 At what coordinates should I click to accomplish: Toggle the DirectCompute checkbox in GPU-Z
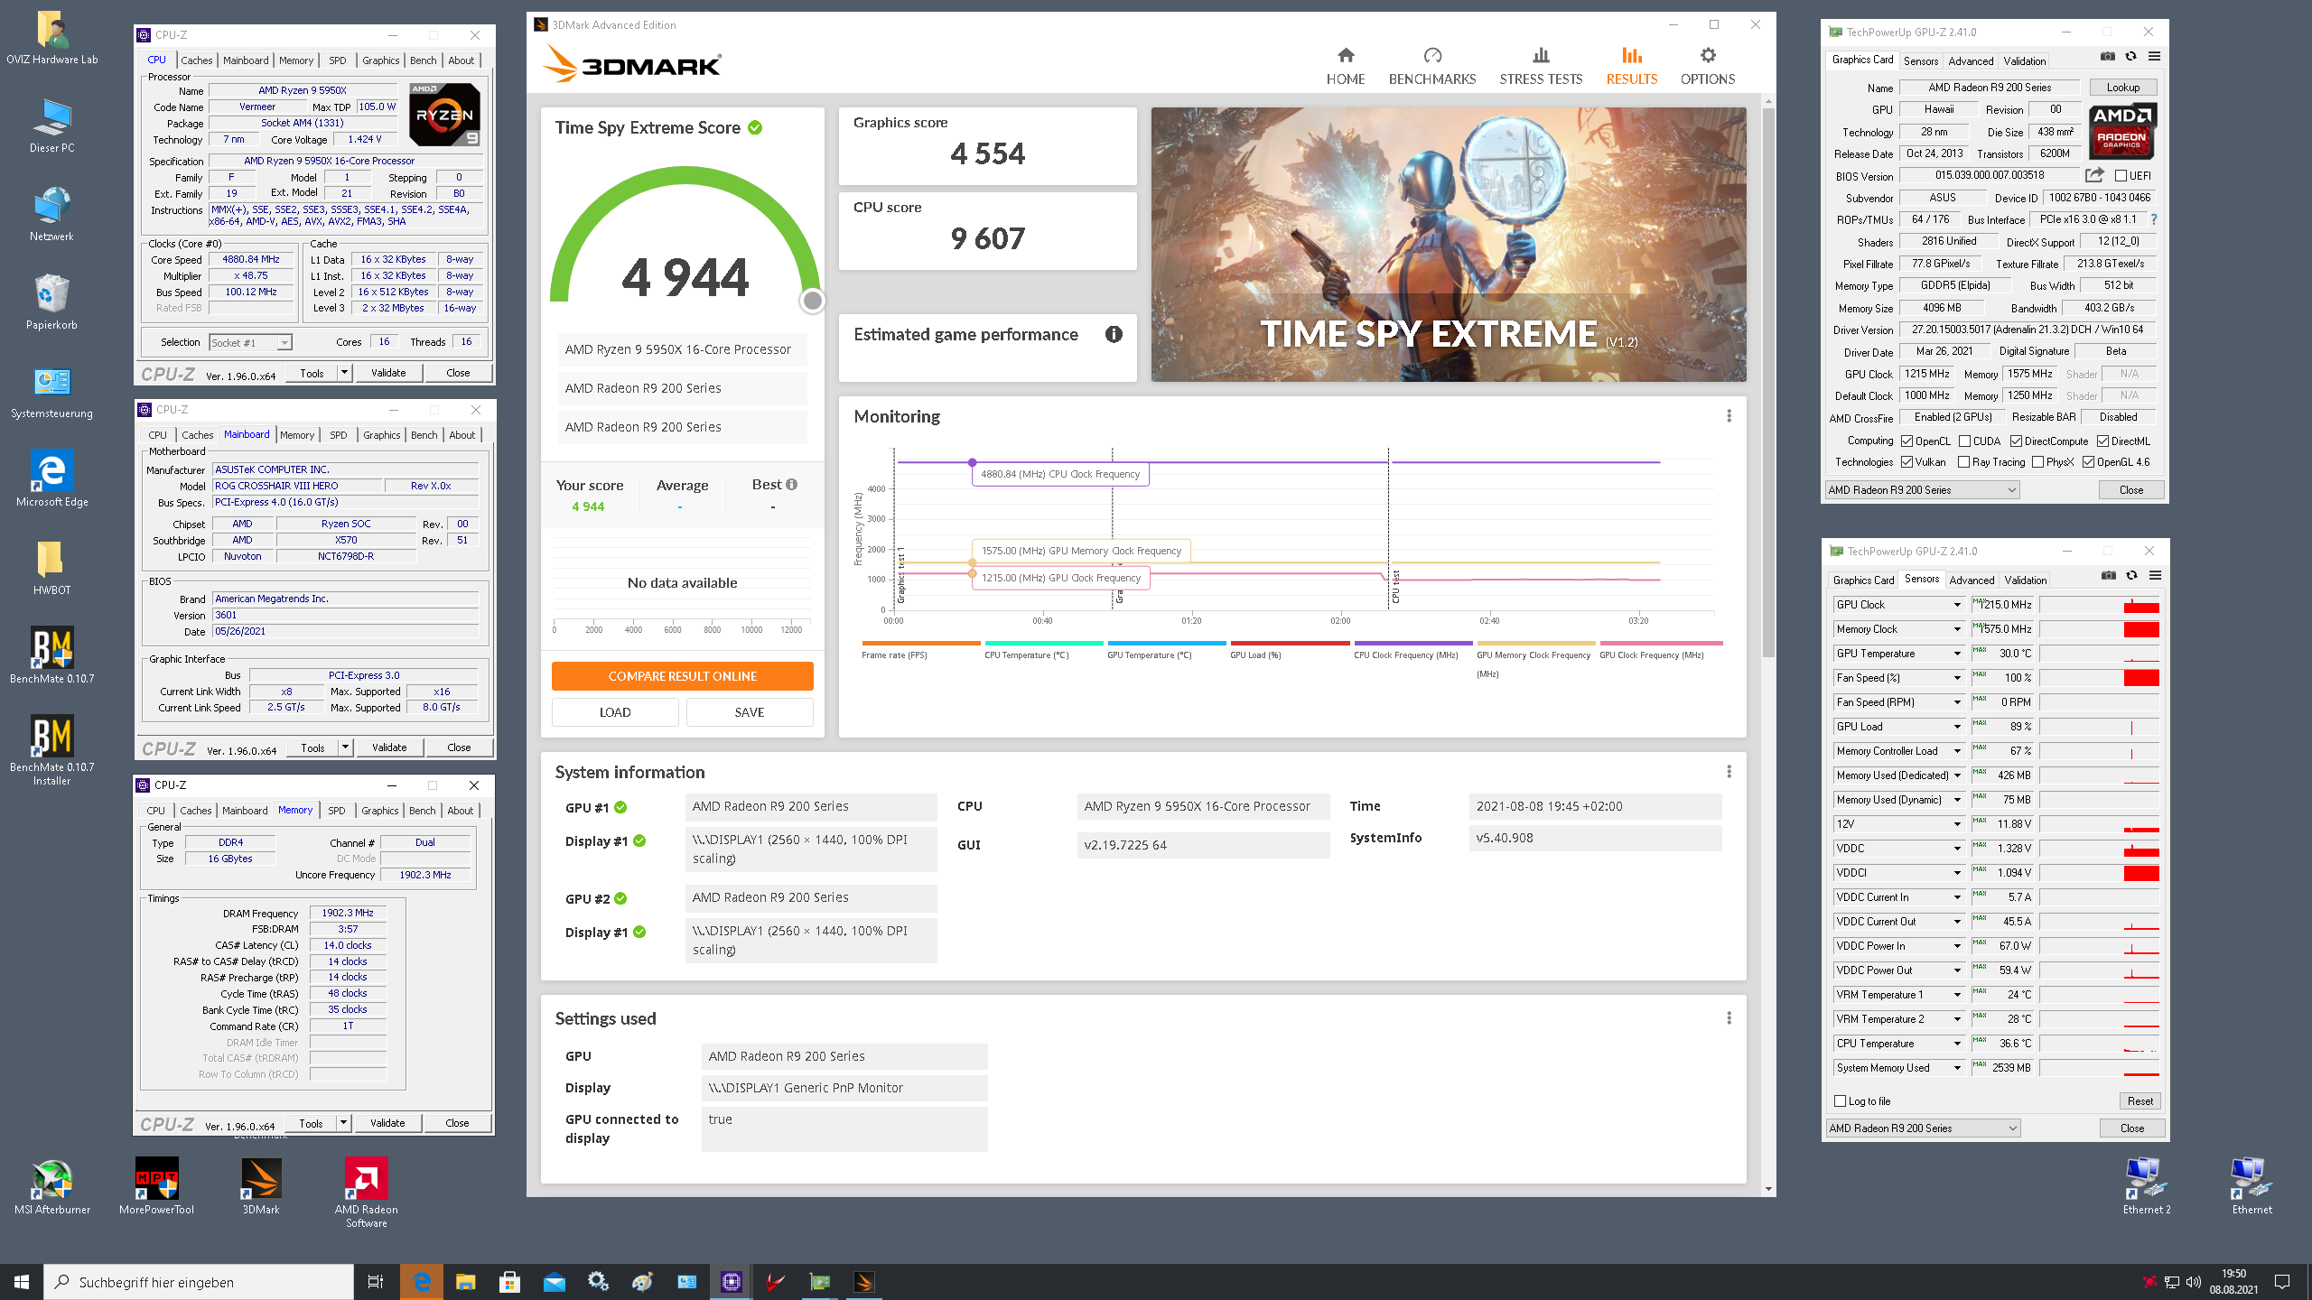[x=2017, y=441]
